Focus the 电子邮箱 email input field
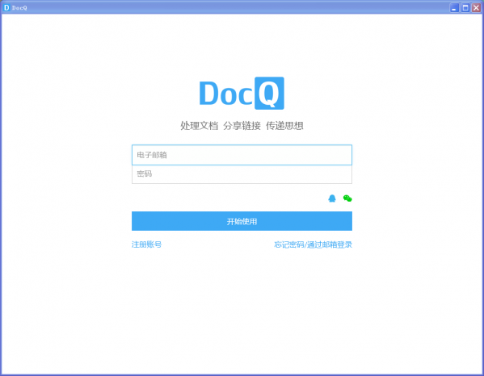 242,155
